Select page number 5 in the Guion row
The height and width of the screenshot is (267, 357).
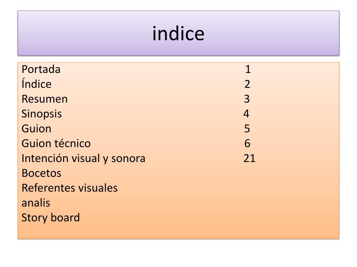coord(247,129)
